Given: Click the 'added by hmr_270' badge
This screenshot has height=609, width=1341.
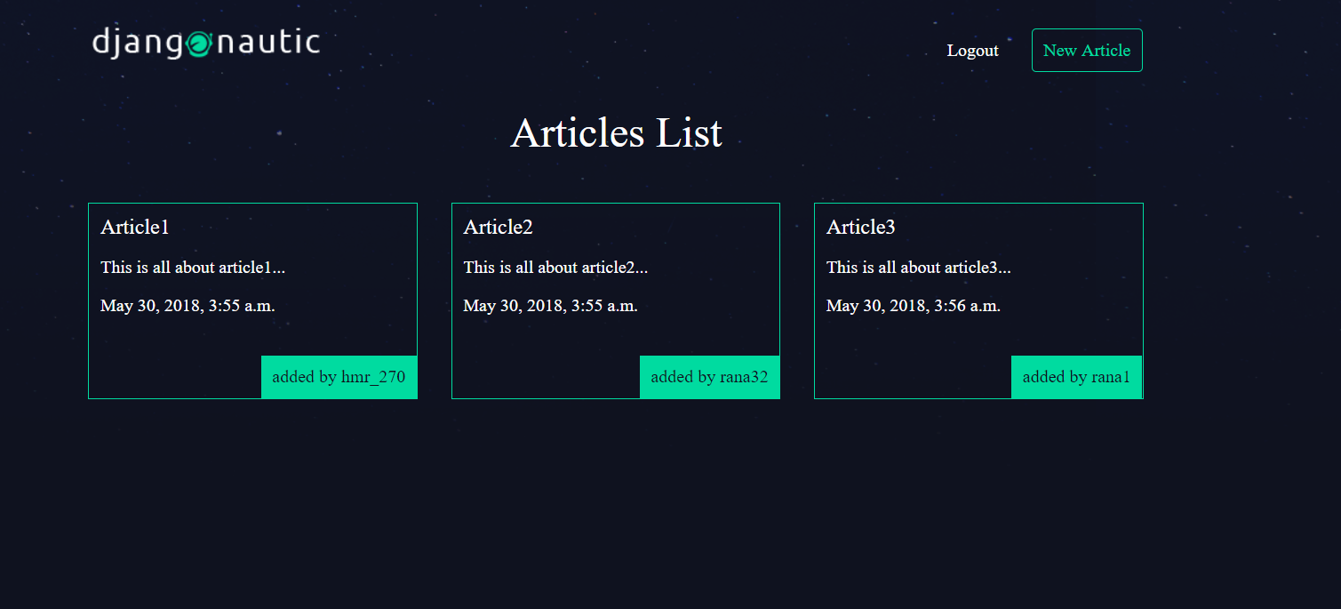Looking at the screenshot, I should point(339,376).
